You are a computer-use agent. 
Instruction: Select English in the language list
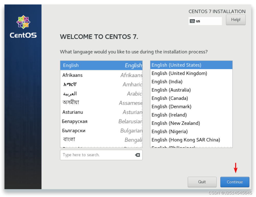point(101,65)
